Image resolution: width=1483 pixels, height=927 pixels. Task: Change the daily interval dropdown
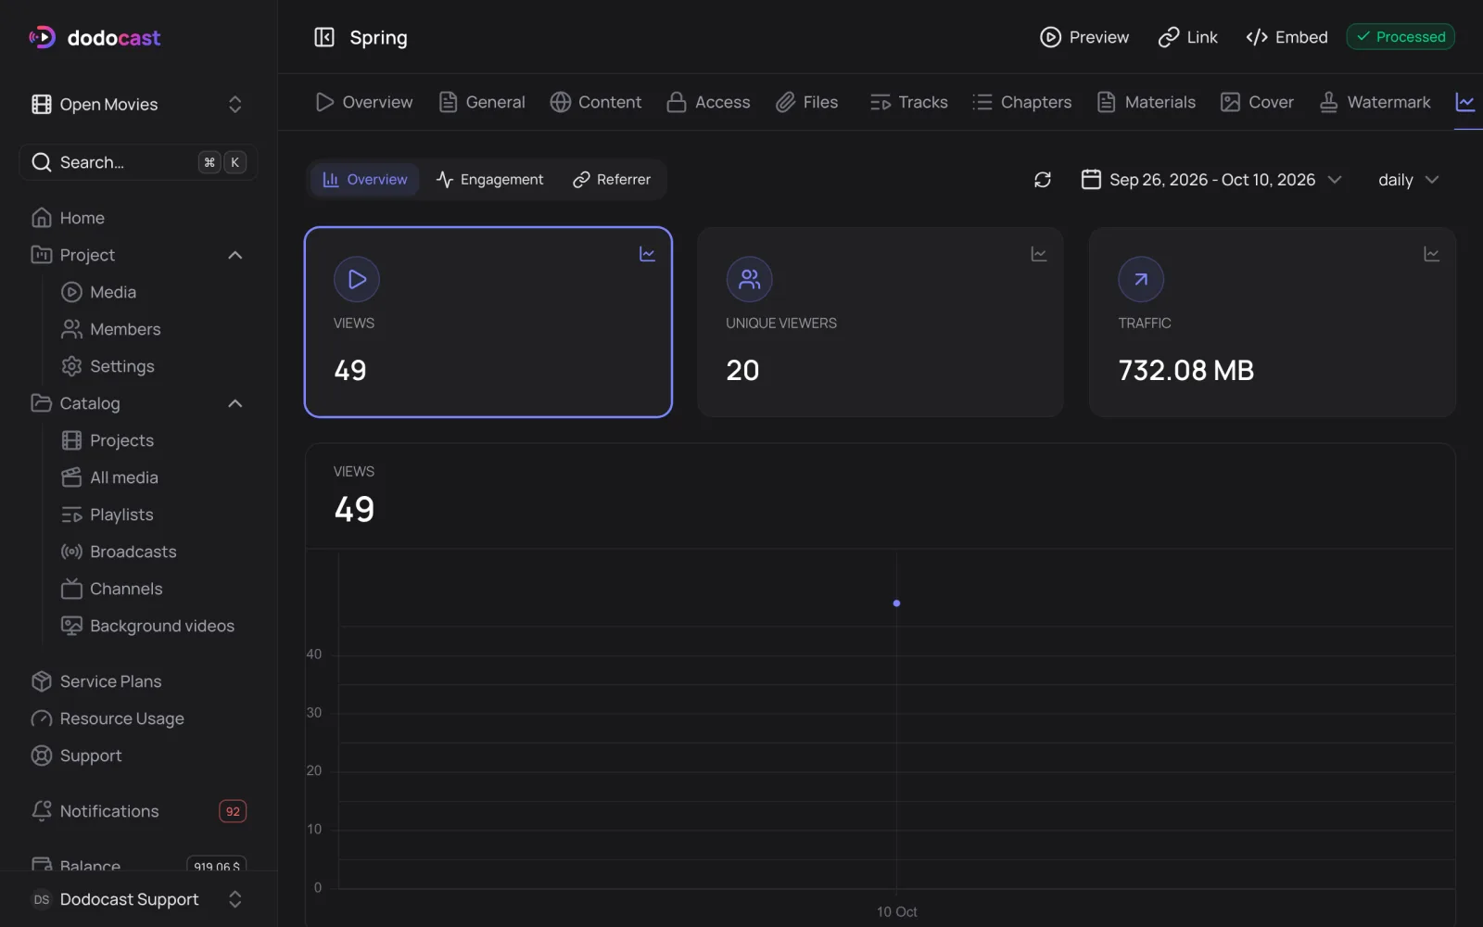tap(1408, 180)
